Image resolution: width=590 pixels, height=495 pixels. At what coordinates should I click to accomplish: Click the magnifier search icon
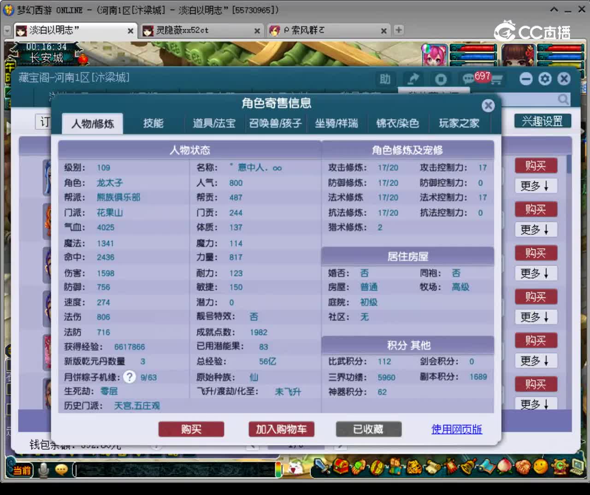pyautogui.click(x=563, y=99)
